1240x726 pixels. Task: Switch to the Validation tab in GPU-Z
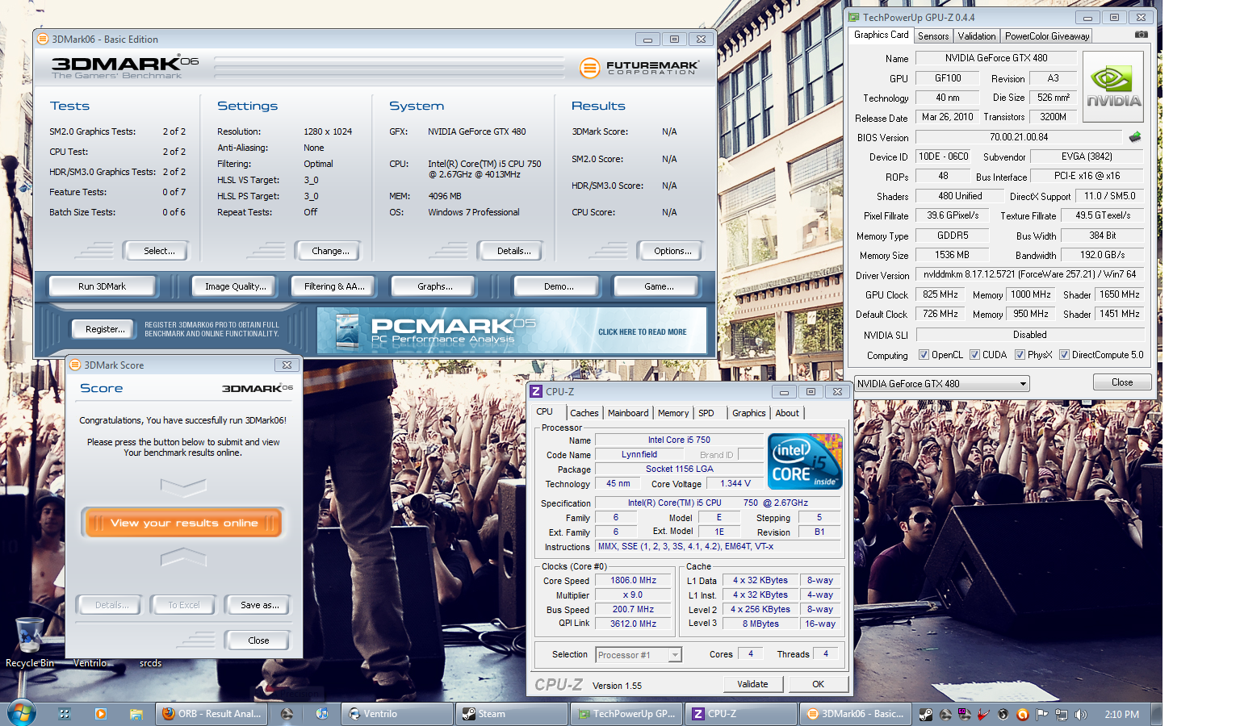pos(977,36)
